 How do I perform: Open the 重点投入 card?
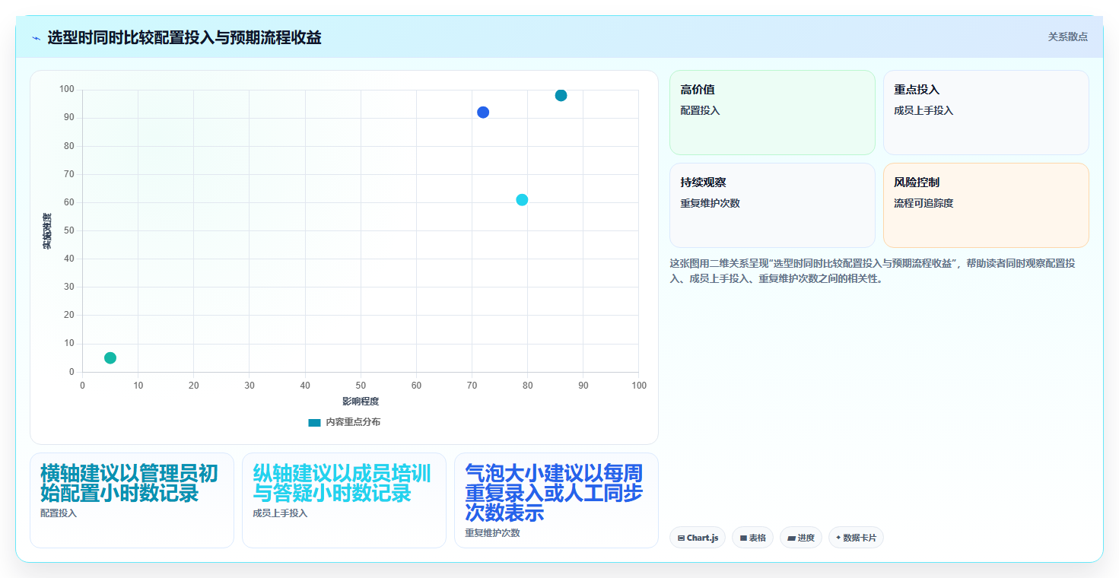(986, 113)
